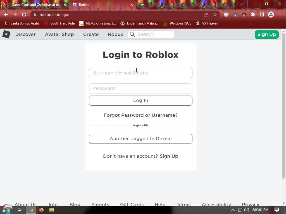Click volume speaker icon in tray
Image resolution: width=286 pixels, height=214 pixels.
(x=247, y=210)
